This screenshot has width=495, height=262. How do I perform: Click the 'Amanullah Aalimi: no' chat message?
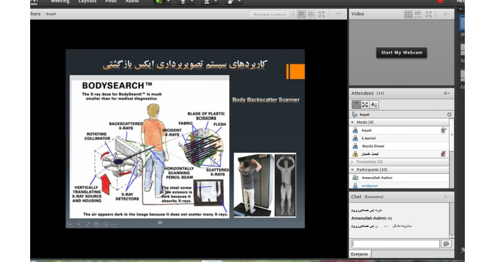(372, 218)
